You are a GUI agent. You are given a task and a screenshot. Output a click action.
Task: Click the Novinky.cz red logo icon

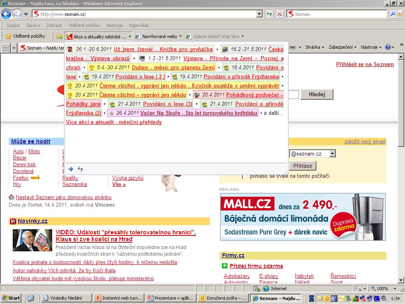click(13, 221)
